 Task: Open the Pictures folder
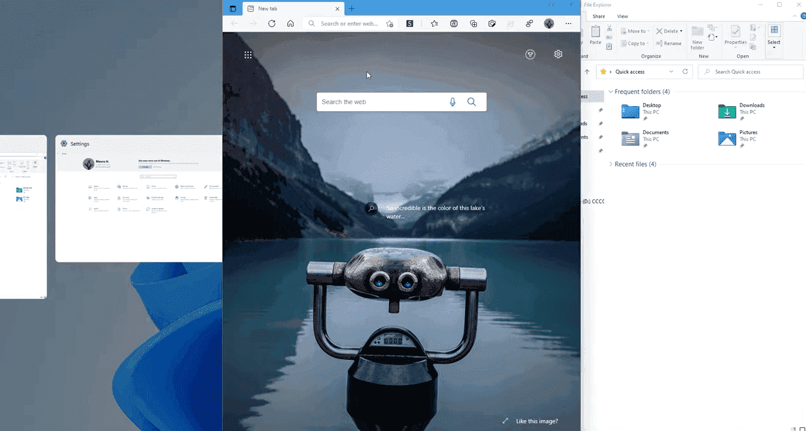click(738, 139)
